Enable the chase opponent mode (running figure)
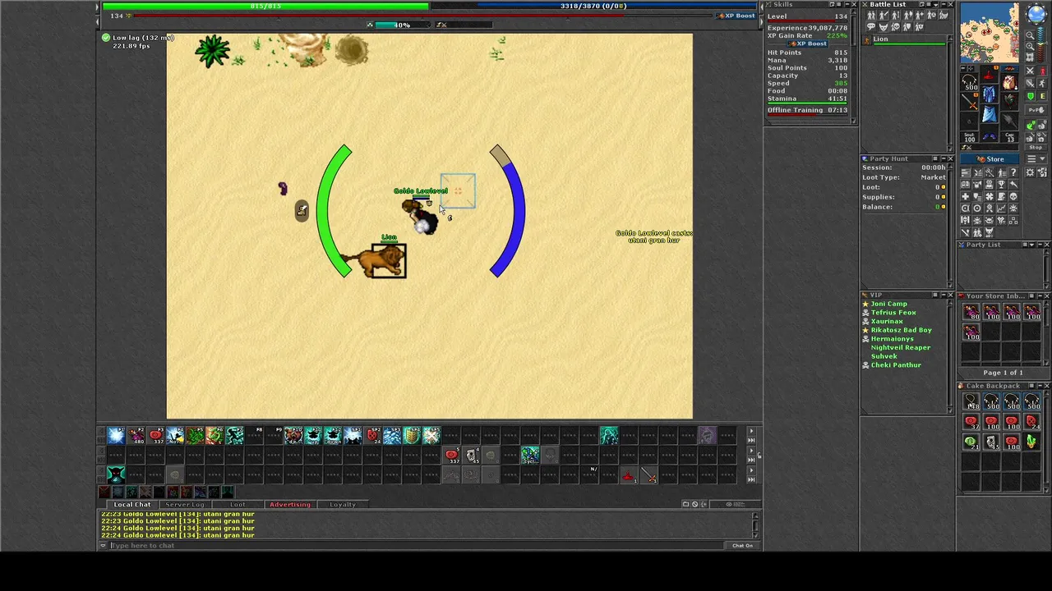Screen dimensions: 1052x591 pyautogui.click(x=1042, y=83)
